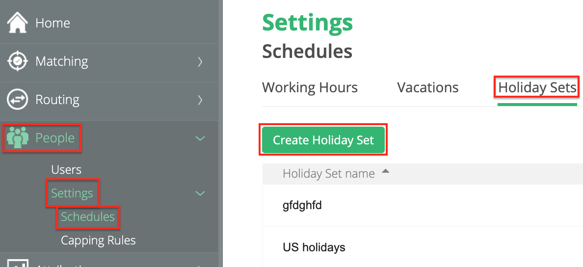583x267 pixels.
Task: Sort by Holiday Set name column header
Action: [329, 173]
